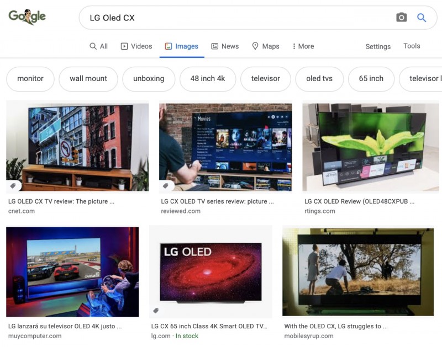Open the All results tab

(x=98, y=46)
